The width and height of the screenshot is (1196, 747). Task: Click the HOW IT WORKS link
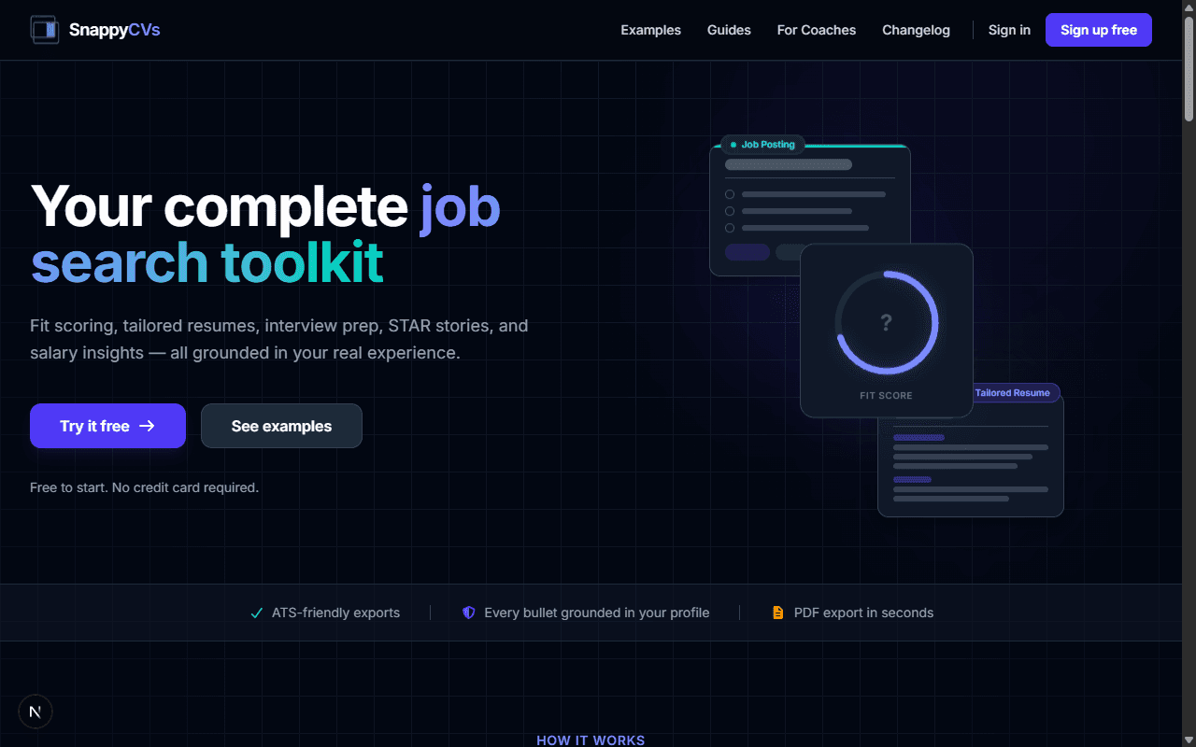click(x=591, y=740)
